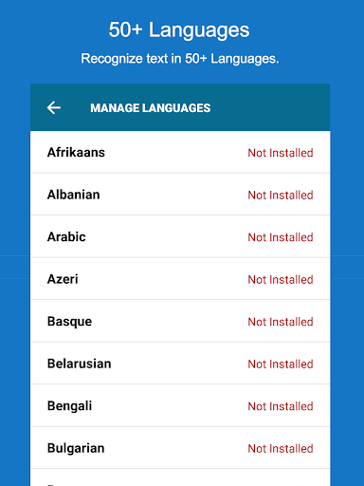Open the Bulgarian language entry
Screen dimensions: 364x486
pos(180,448)
